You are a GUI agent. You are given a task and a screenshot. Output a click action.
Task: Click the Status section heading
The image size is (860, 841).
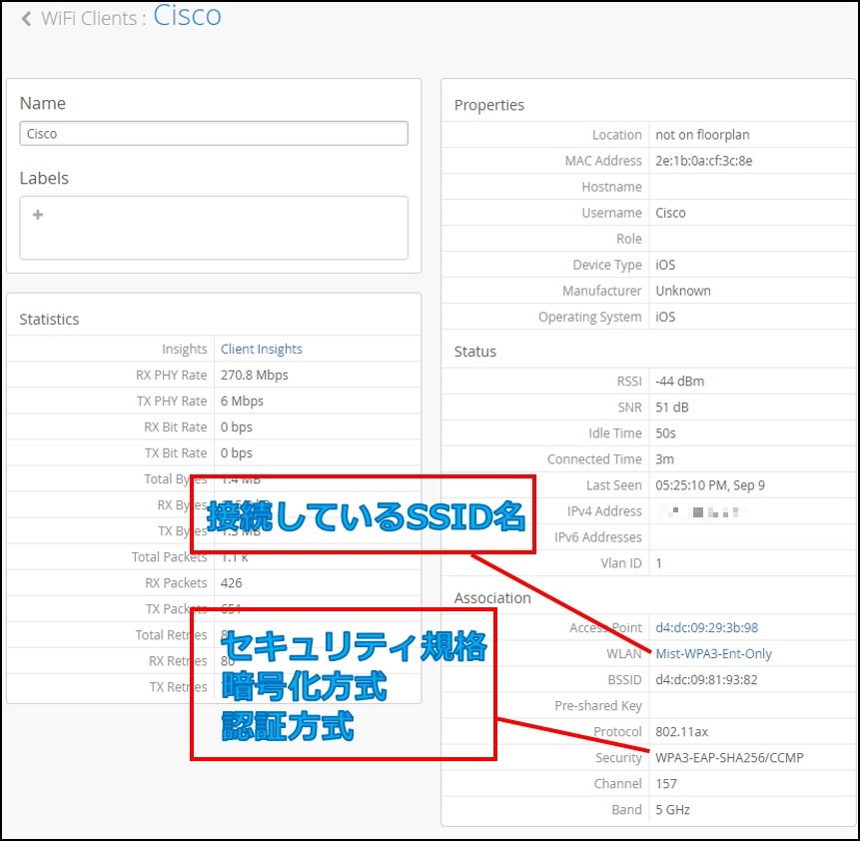[x=475, y=352]
